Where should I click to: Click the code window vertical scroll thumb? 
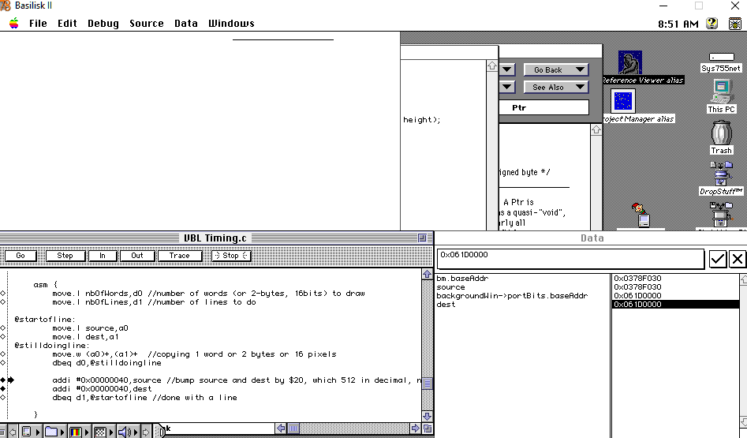pos(427,384)
